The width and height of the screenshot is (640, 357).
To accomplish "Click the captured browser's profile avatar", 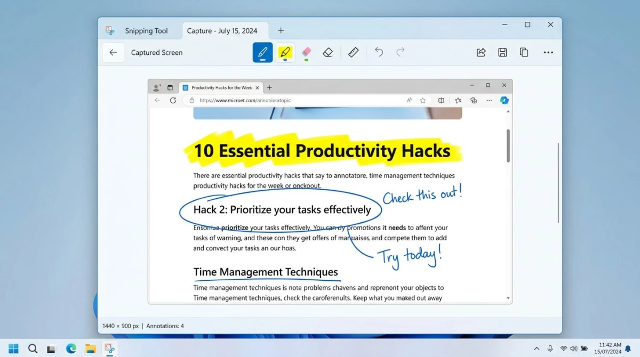I will [x=156, y=87].
